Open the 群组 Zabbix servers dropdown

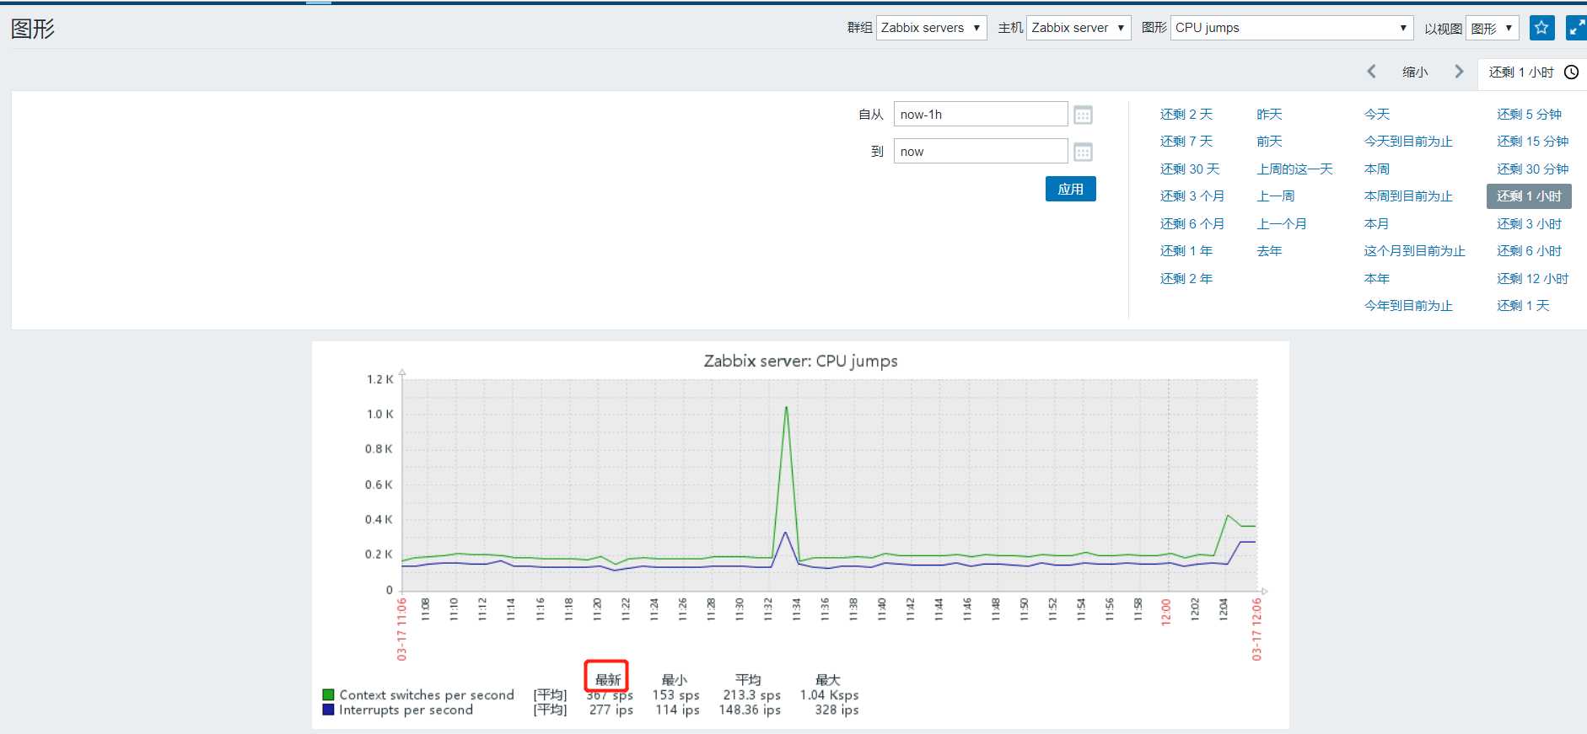(932, 28)
